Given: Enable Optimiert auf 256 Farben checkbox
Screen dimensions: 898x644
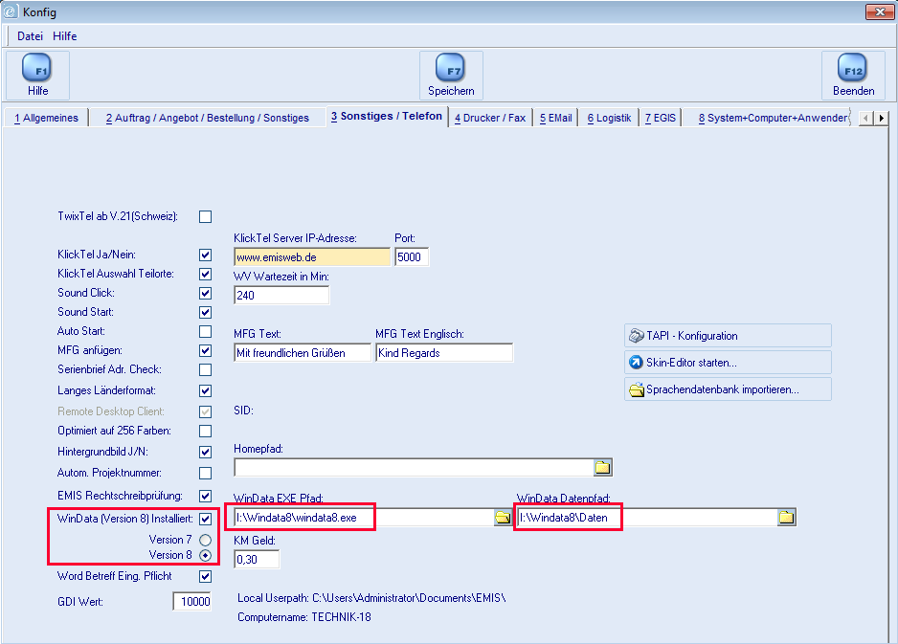Looking at the screenshot, I should (205, 431).
